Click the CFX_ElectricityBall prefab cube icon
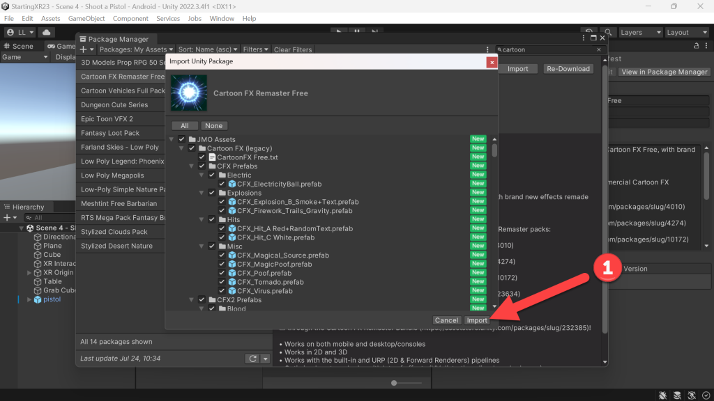Viewport: 714px width, 401px height. (231, 184)
